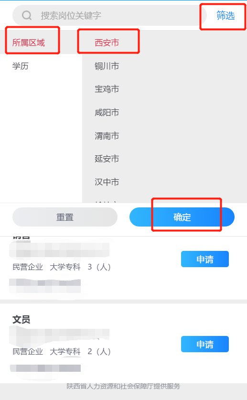
Task: Select the 学历 filter category
Action: pyautogui.click(x=21, y=66)
